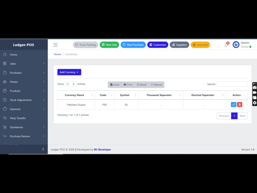Click the Party Transfer arrows icon
Viewport: 257px width, 193px height.
tap(5, 118)
